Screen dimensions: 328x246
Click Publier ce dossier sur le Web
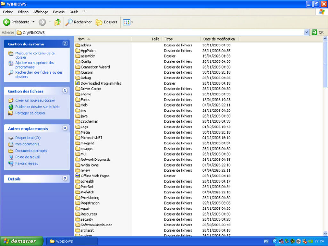(37, 107)
